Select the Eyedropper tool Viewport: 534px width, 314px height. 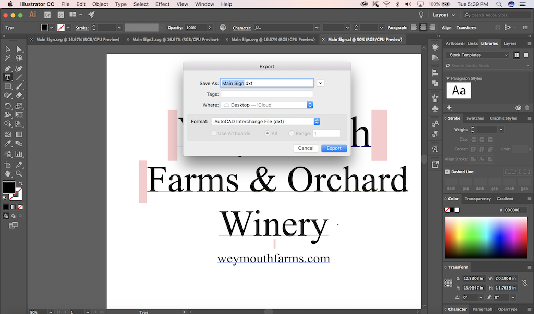tap(7, 144)
